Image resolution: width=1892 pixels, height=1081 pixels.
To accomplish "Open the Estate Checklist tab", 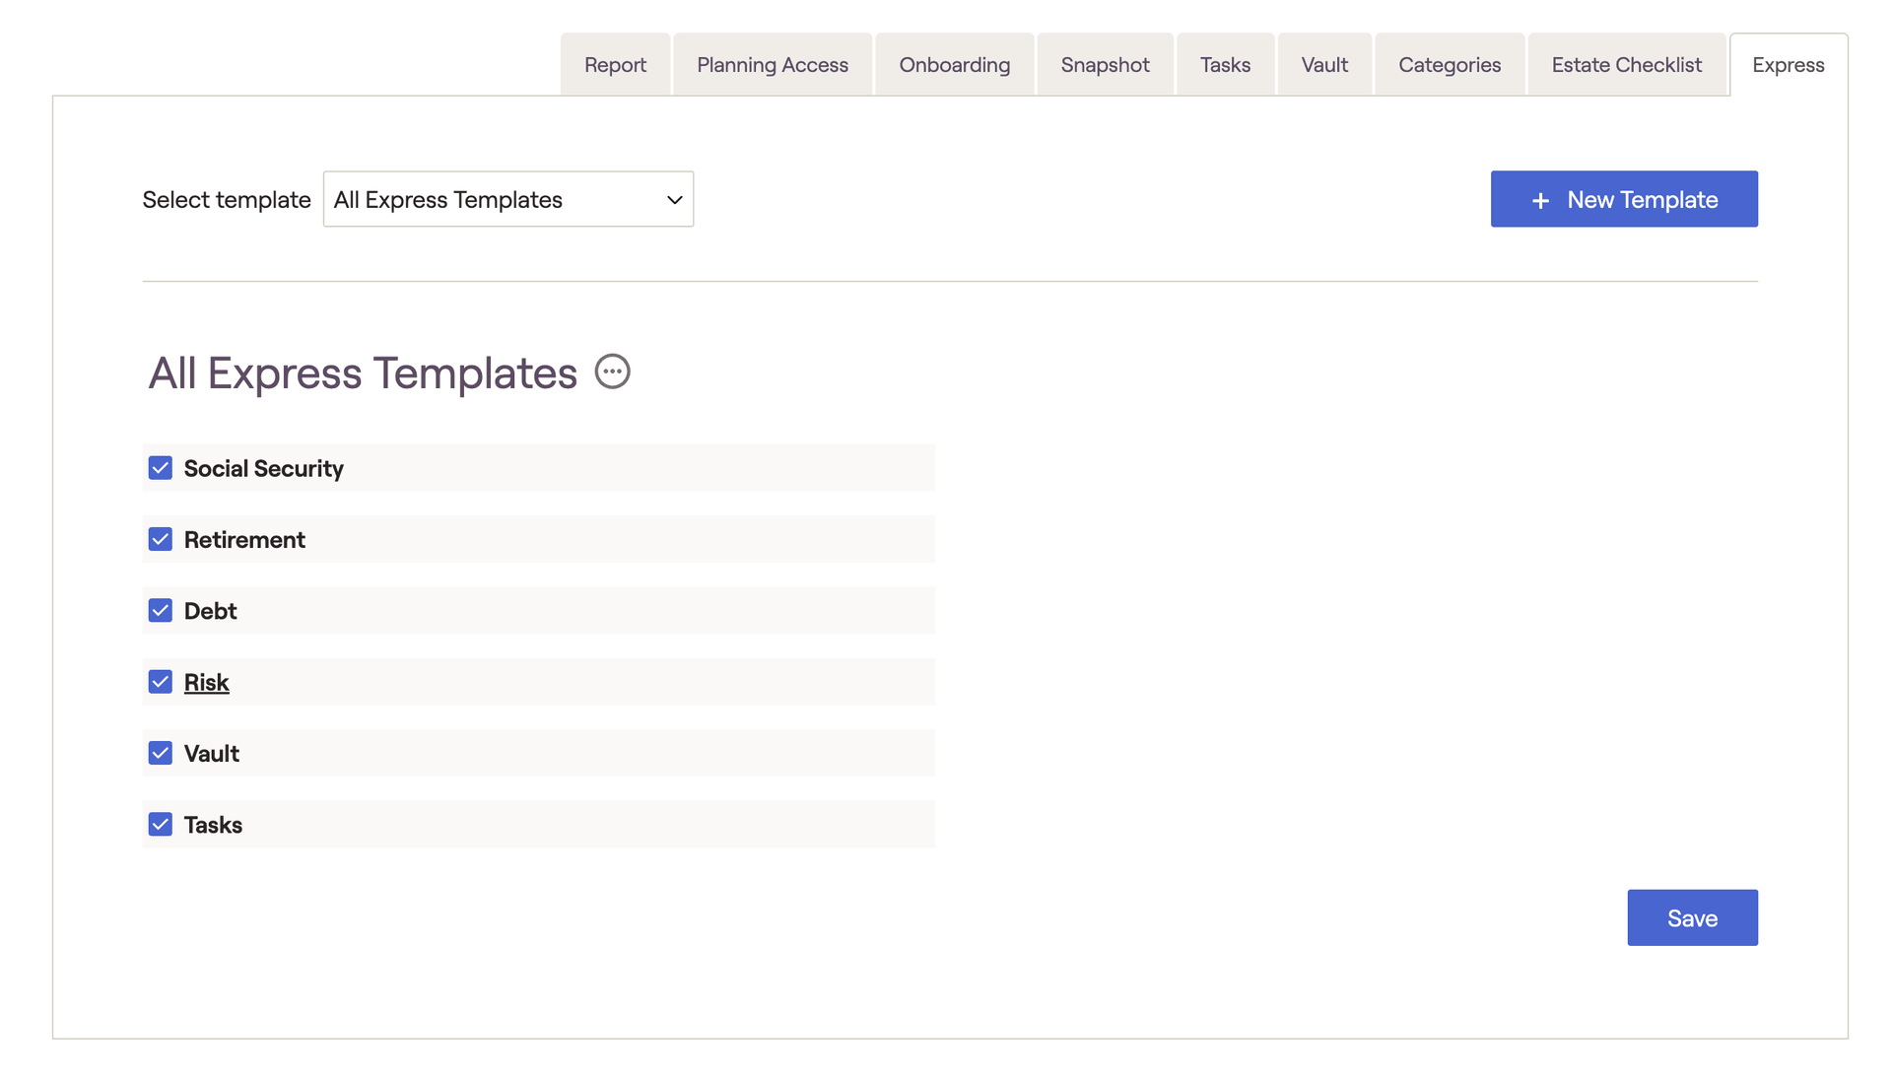I will click(x=1626, y=65).
